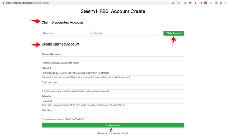Viewport: 226px width, 138px height.
Task: Click the Steem HF20: Account Create heading
Action: coord(113,11)
